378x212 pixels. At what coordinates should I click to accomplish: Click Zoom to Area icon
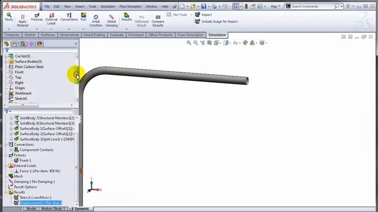pyautogui.click(x=195, y=43)
